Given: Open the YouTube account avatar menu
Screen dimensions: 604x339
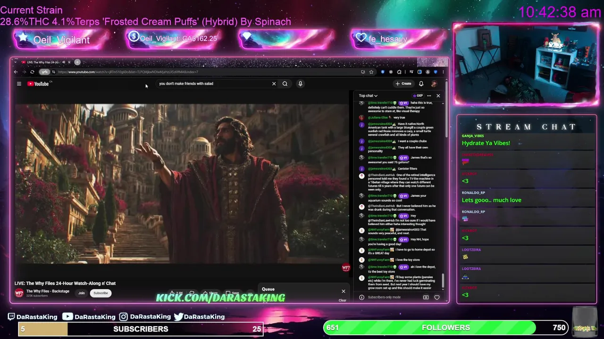Looking at the screenshot, I should (434, 84).
